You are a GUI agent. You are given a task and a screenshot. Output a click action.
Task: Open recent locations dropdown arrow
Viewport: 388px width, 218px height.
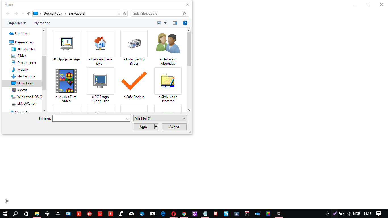click(23, 14)
